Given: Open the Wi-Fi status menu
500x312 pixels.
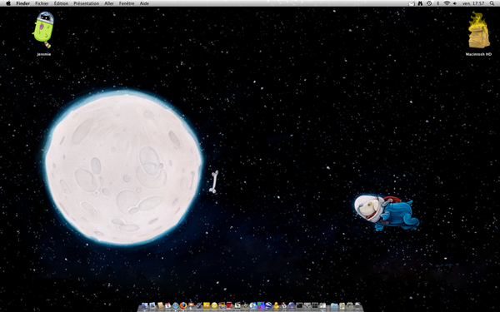Looking at the screenshot, I should click(447, 3).
